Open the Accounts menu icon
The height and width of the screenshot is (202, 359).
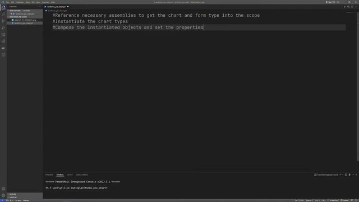tap(3, 189)
